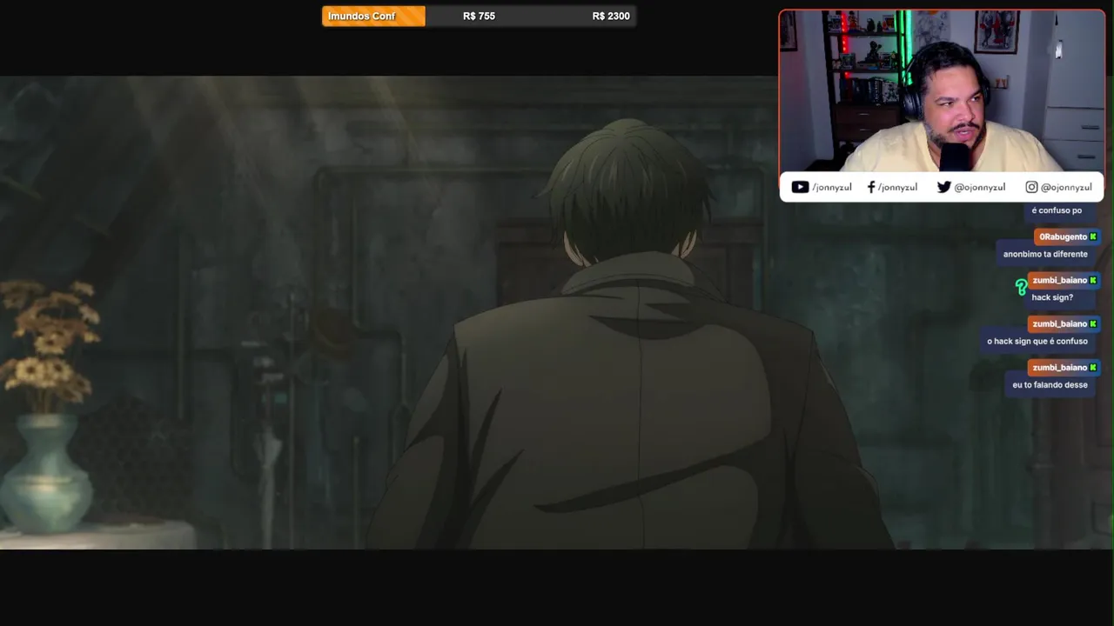Click the chat message 'é confuso po'
Viewport: 1114px width, 626px height.
point(1057,210)
